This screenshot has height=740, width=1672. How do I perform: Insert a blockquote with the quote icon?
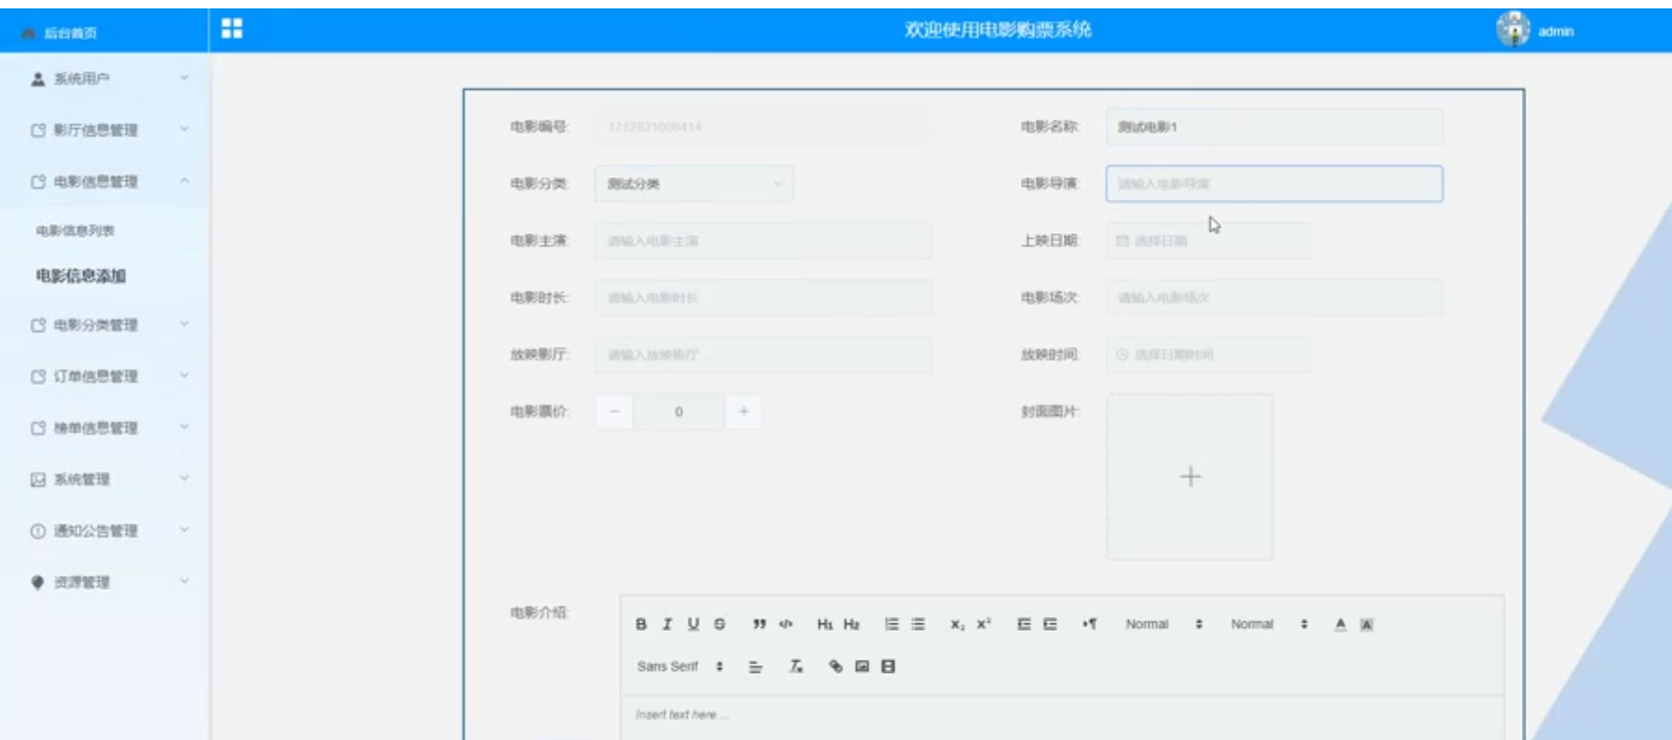(x=759, y=624)
